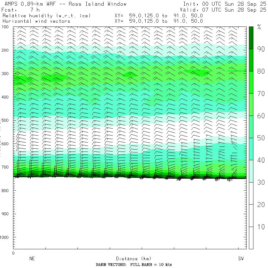Click the 'Relative humidity (w.r.t. ice)' label
Viewport: 268px width, 268px height.
(46, 16)
